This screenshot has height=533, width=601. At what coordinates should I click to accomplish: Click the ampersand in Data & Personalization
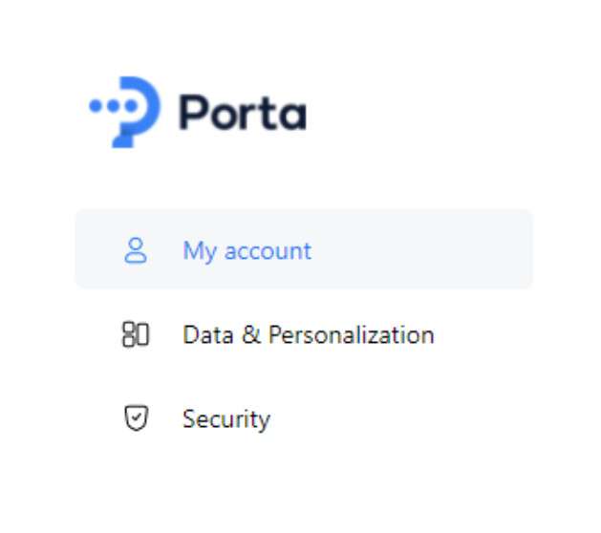[x=251, y=334]
